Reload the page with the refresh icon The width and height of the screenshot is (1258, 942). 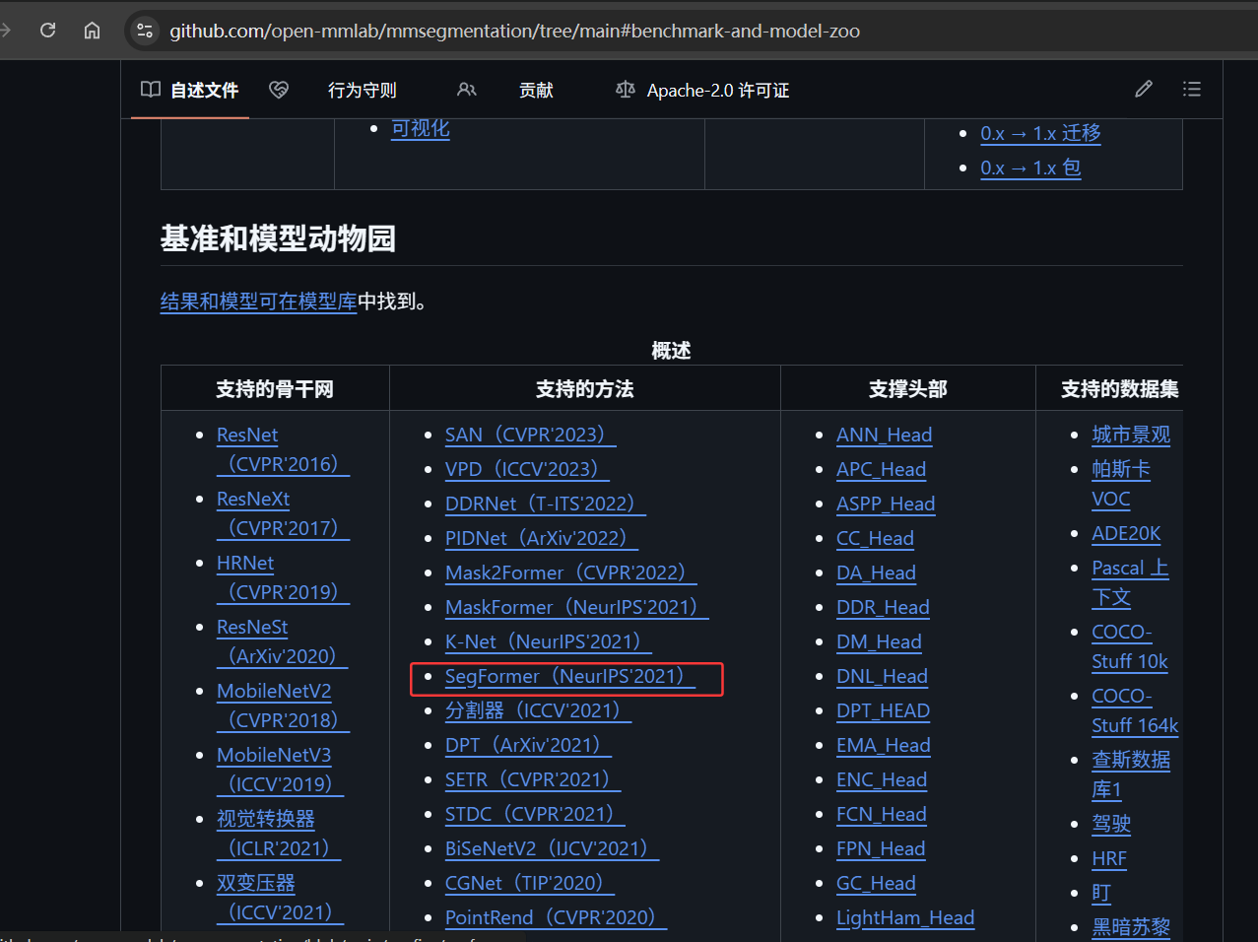pos(47,30)
